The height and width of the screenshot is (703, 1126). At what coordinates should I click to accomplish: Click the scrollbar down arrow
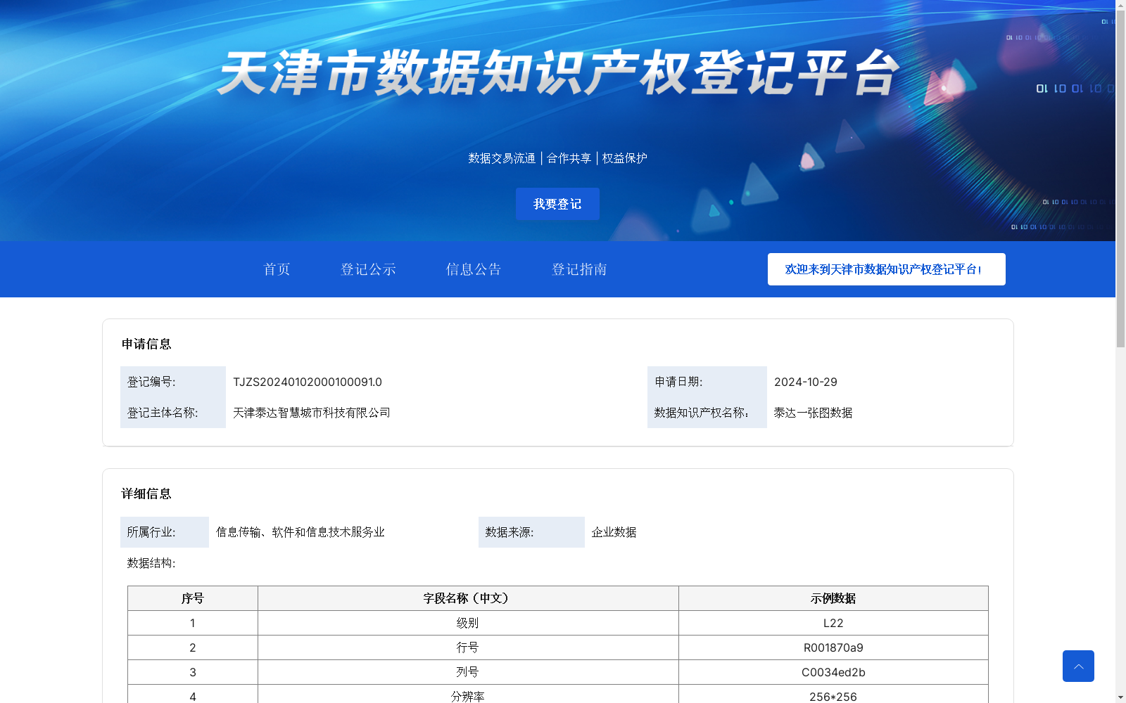click(x=1120, y=697)
